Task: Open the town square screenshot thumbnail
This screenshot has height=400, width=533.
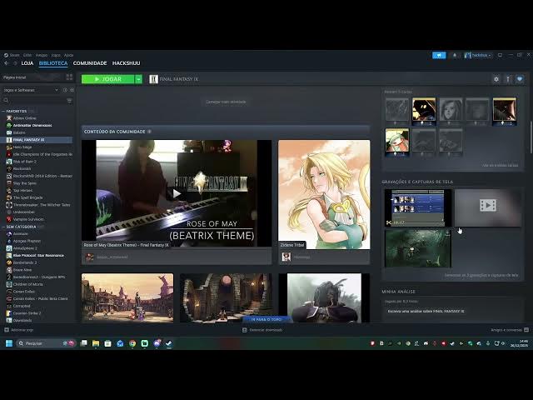Action: [127, 298]
